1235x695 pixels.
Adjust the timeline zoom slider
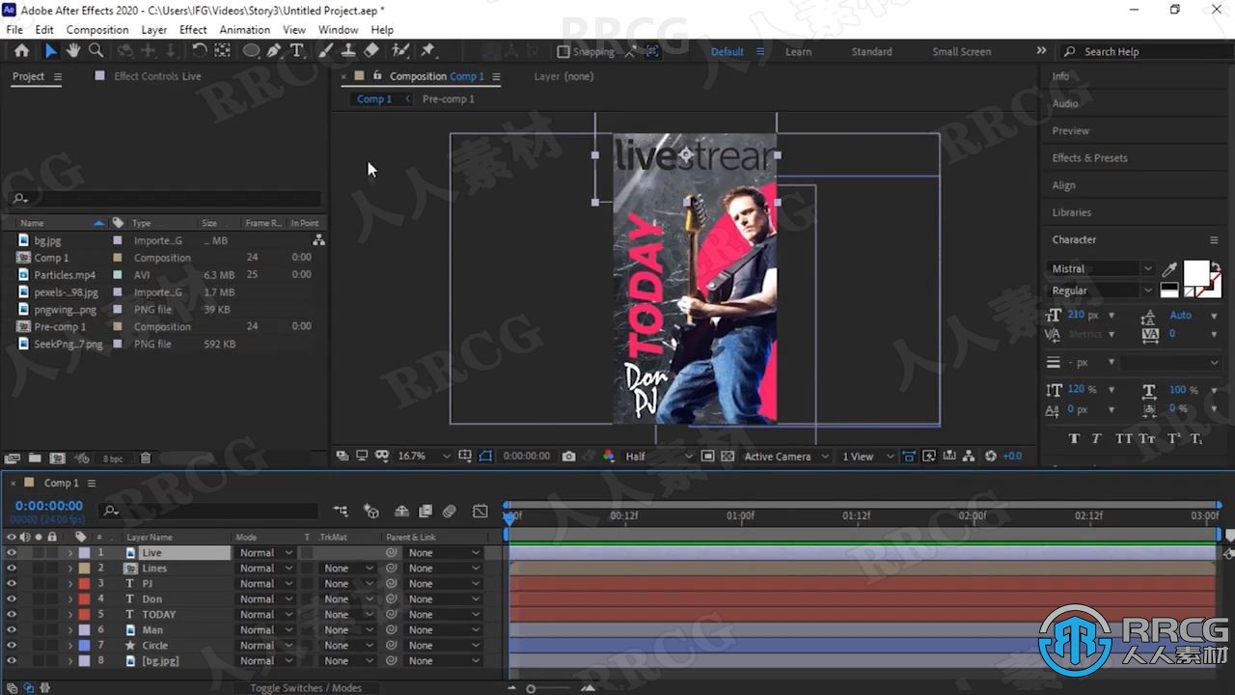[x=530, y=688]
